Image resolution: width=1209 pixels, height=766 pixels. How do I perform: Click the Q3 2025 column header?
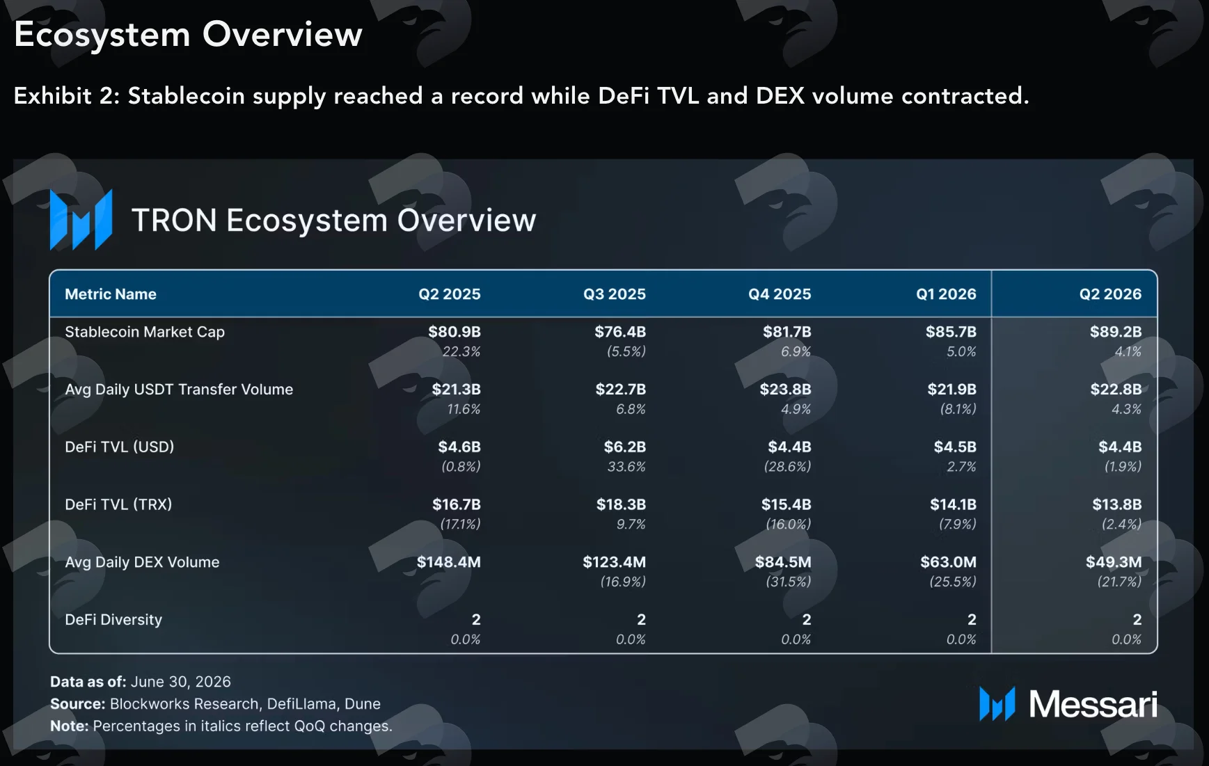615,294
